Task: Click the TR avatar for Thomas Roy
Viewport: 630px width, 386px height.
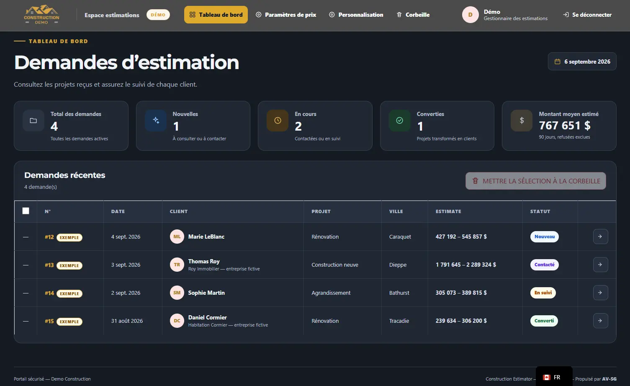Action: pos(177,265)
